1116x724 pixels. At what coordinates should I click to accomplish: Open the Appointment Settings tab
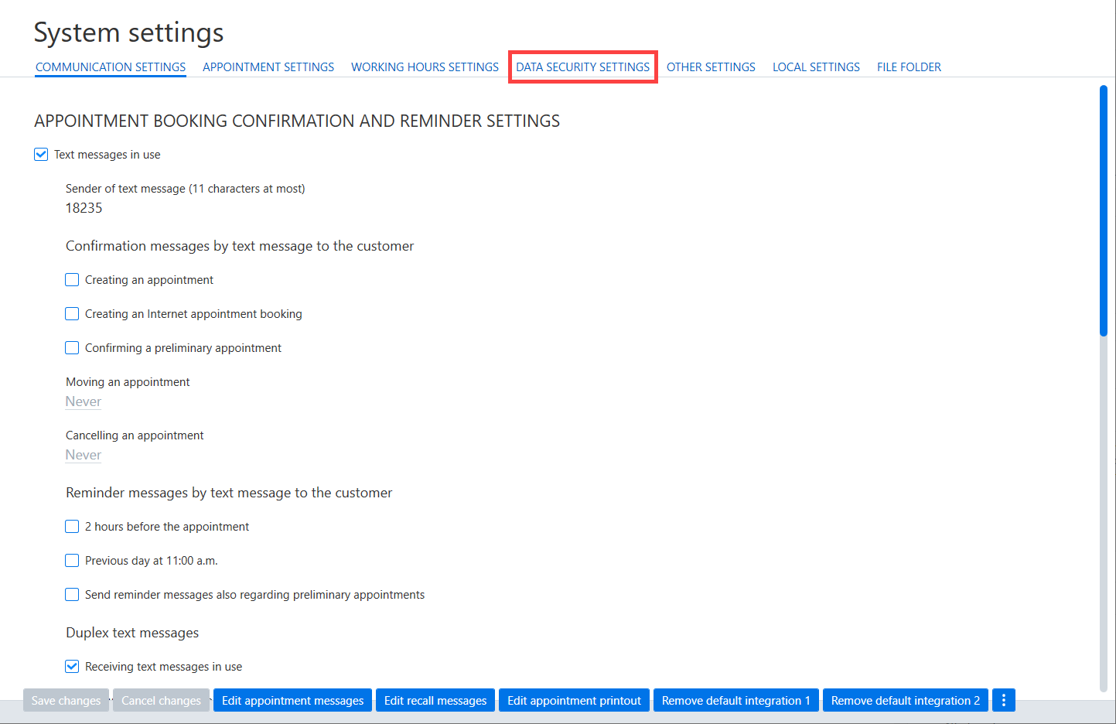268,67
